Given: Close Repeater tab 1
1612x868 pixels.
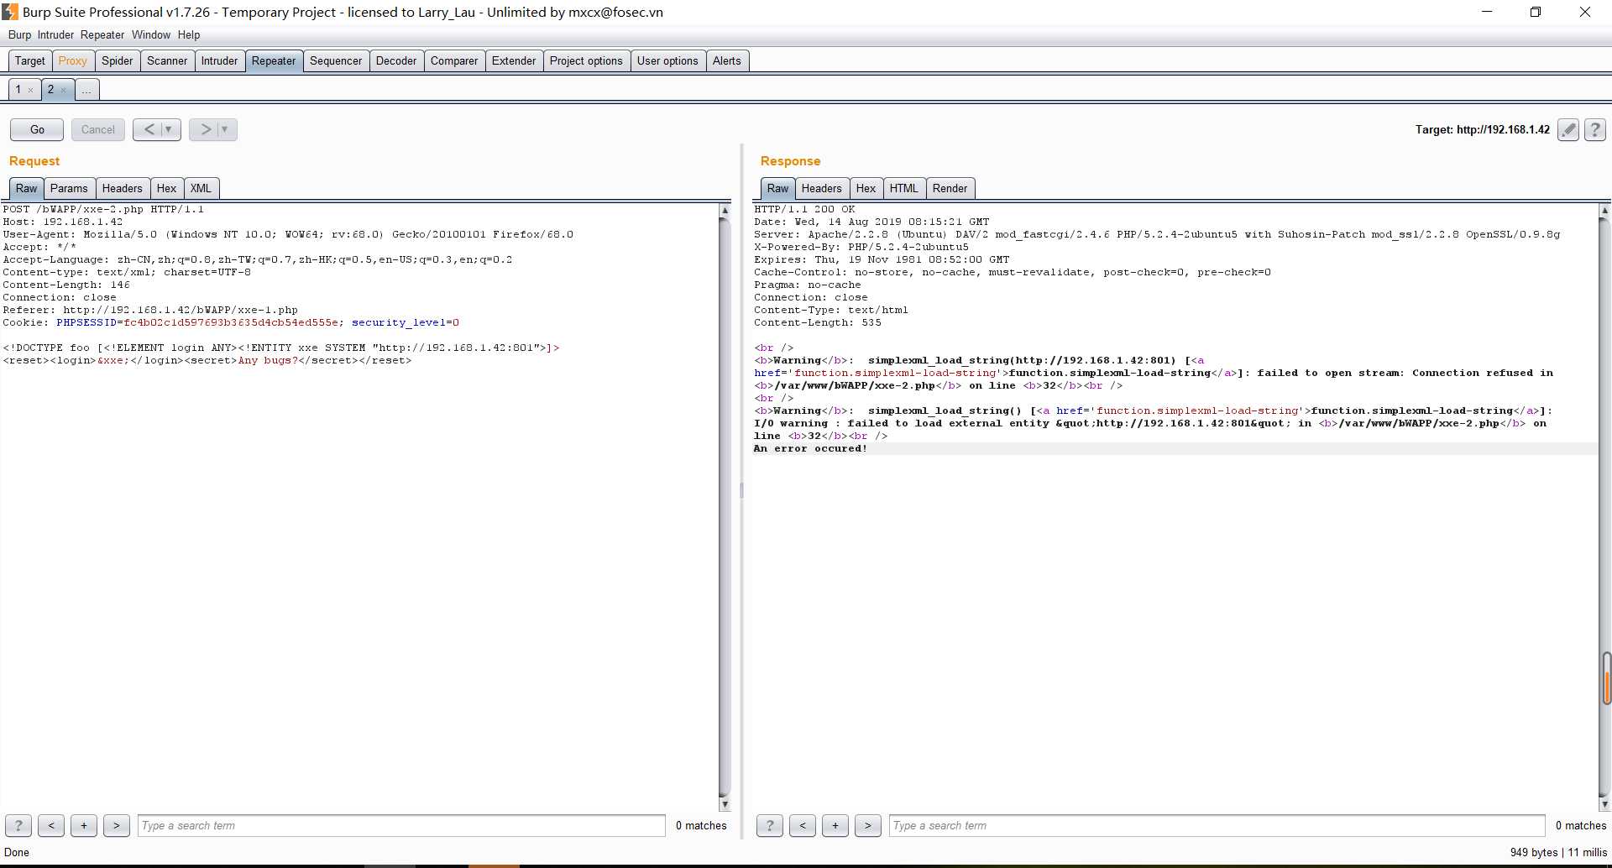Looking at the screenshot, I should (31, 90).
